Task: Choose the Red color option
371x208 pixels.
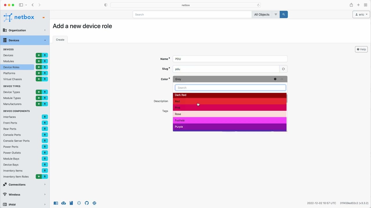Action: (x=230, y=101)
